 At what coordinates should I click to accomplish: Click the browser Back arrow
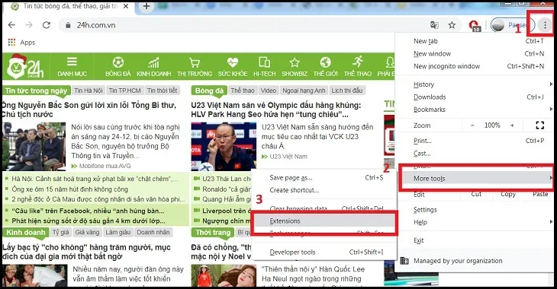[11, 25]
